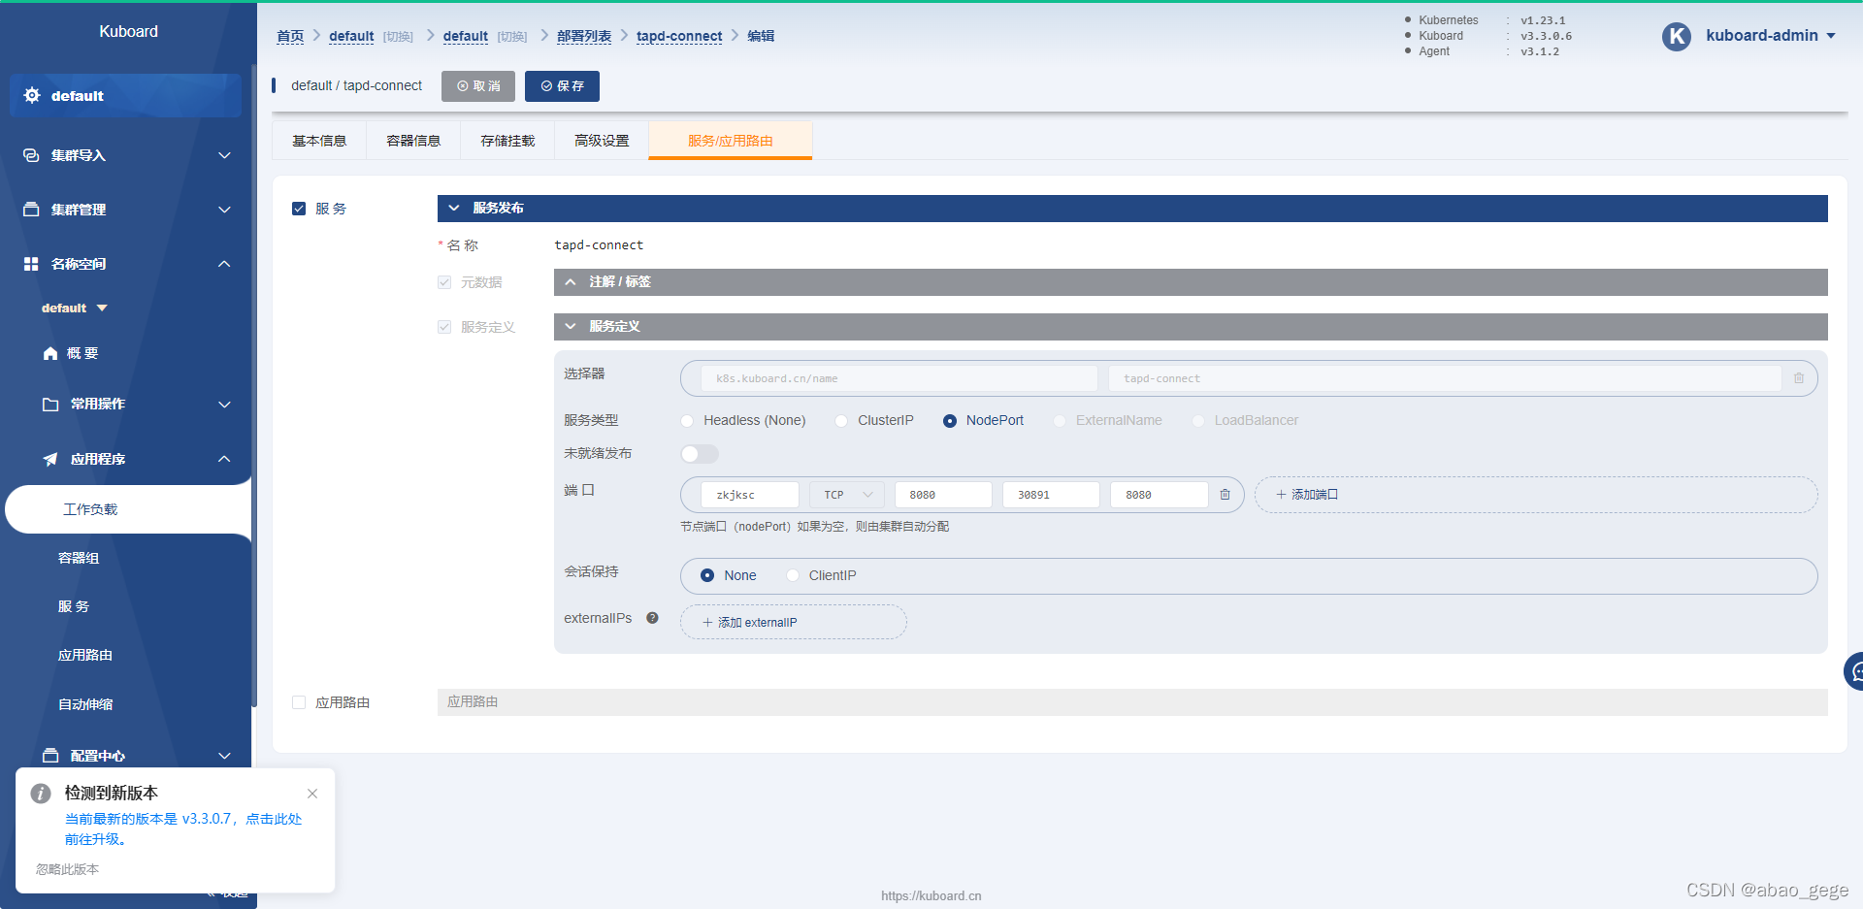Expand the 集群管理 menu chevron
This screenshot has height=909, width=1863.
click(224, 210)
